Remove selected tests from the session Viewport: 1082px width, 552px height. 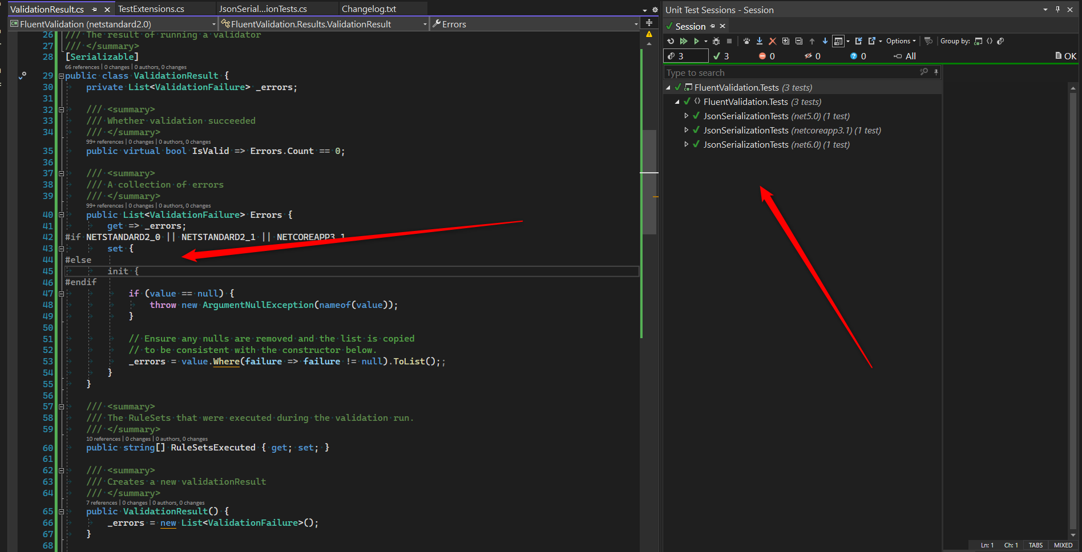(x=772, y=40)
